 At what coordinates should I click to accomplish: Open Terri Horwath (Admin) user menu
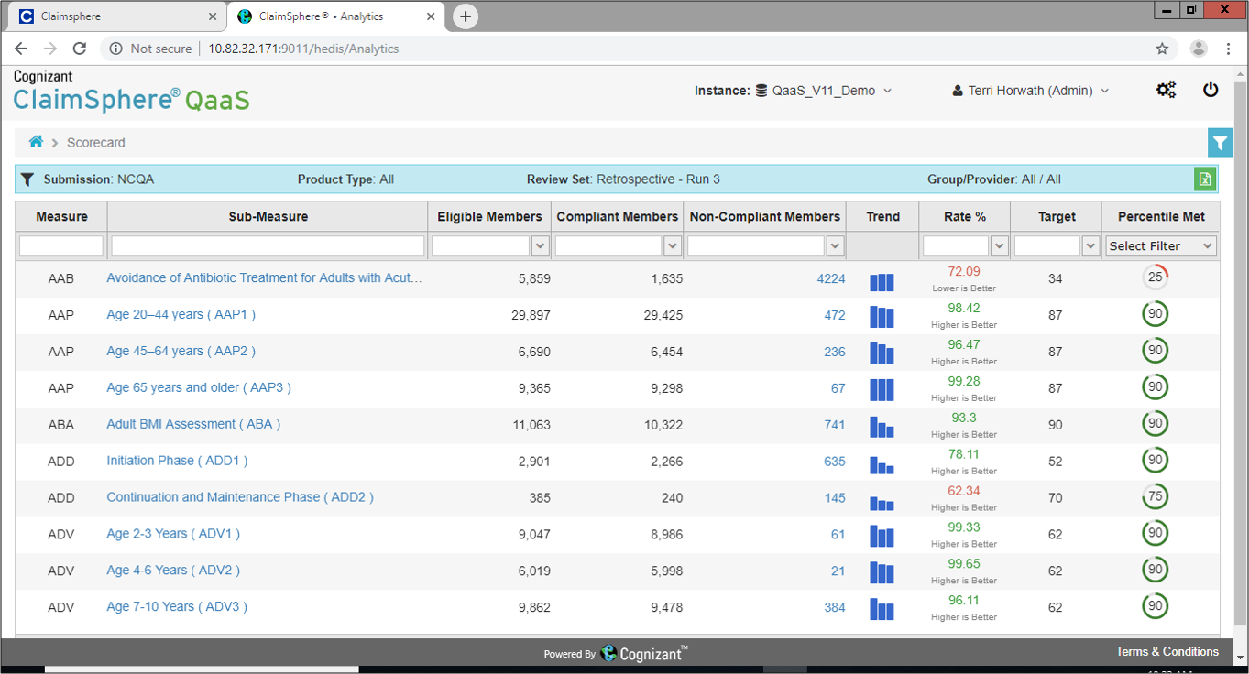pos(1031,91)
